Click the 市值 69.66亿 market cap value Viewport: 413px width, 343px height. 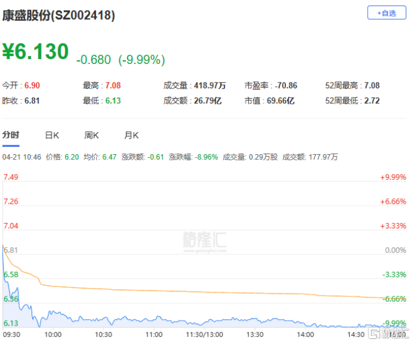281,100
